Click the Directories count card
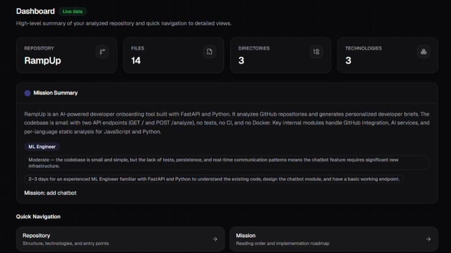Screen dimensions: 451x253 (281, 55)
